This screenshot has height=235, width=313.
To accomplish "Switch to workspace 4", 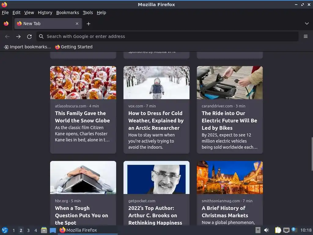I will 36,230.
